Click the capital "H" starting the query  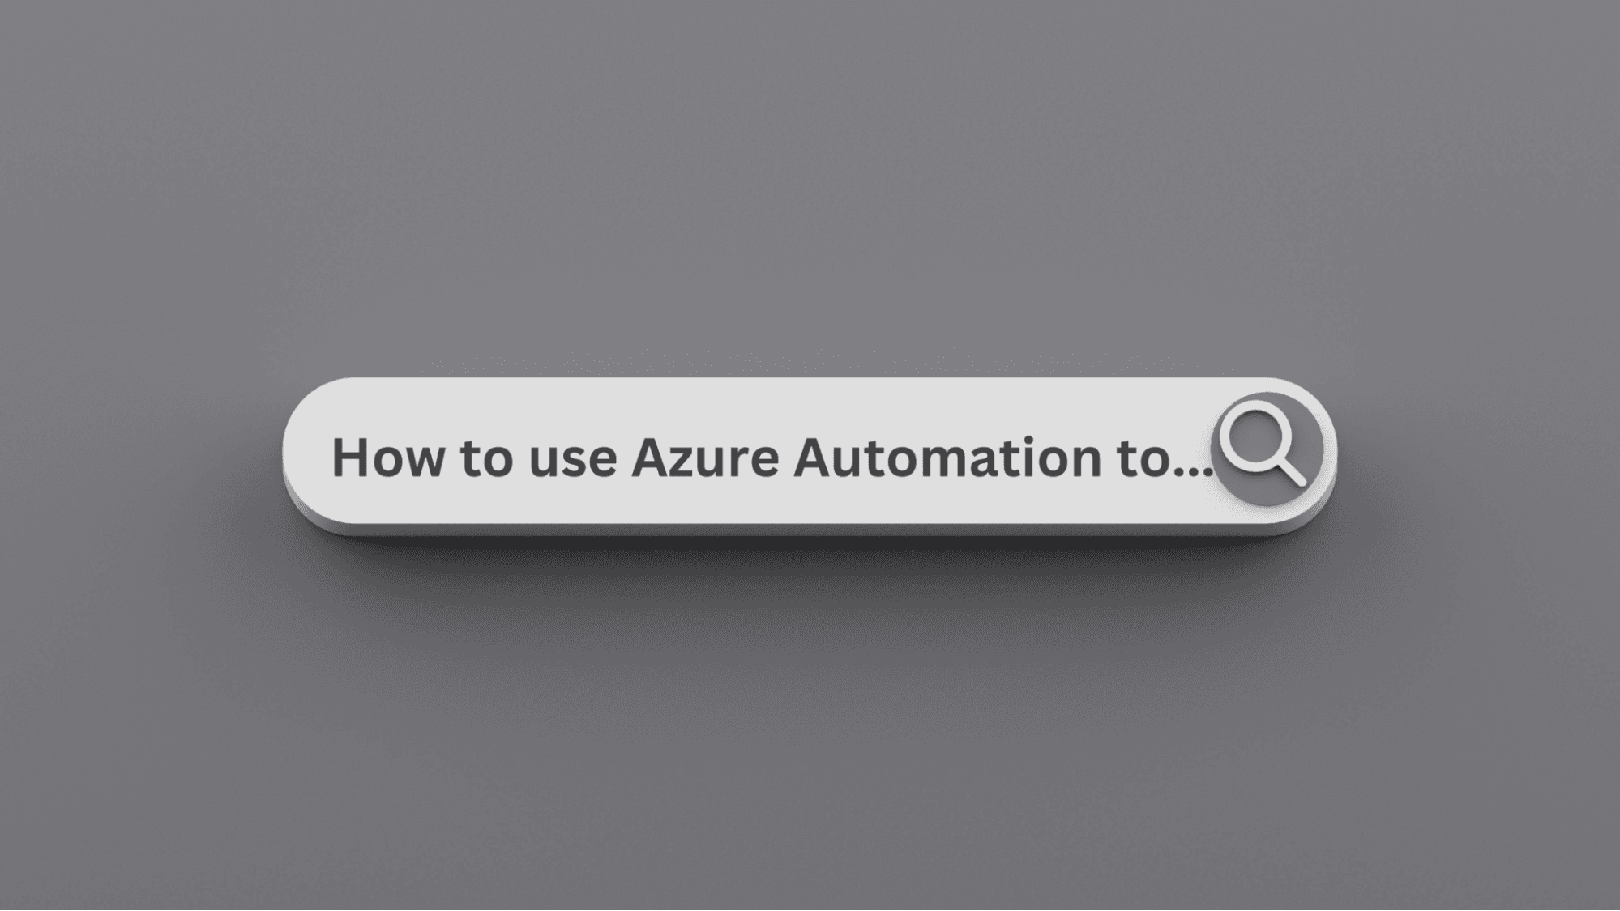point(347,457)
